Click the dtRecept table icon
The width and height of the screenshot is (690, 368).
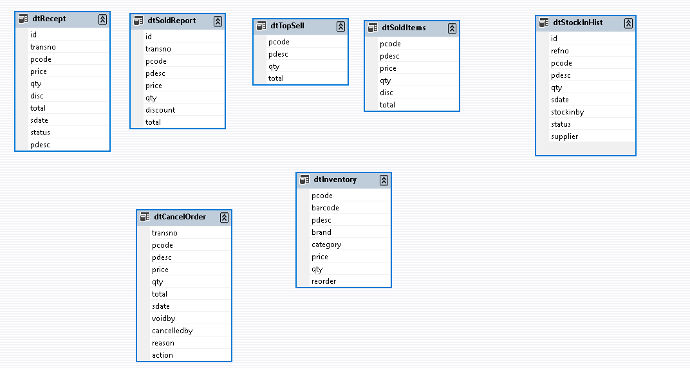pos(23,19)
